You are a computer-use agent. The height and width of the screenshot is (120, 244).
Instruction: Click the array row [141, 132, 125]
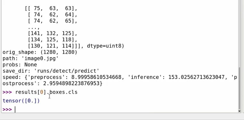(x=52, y=33)
